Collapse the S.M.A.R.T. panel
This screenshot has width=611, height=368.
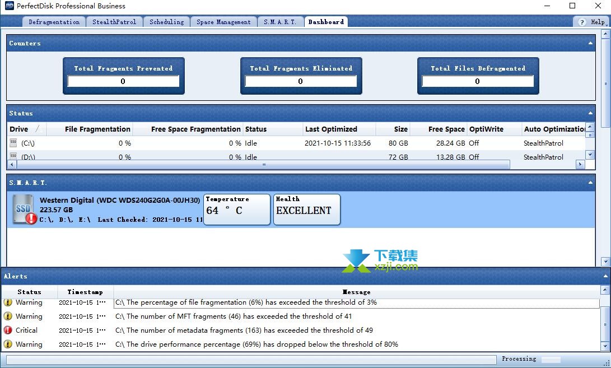[x=590, y=183]
